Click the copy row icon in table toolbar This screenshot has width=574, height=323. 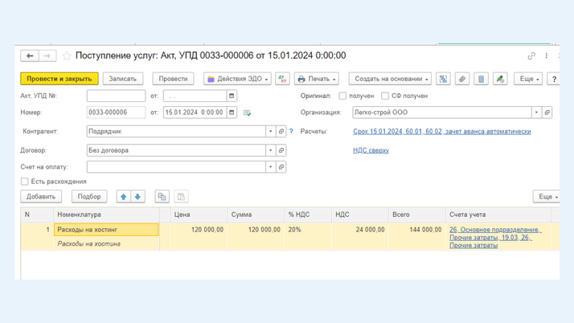click(162, 197)
